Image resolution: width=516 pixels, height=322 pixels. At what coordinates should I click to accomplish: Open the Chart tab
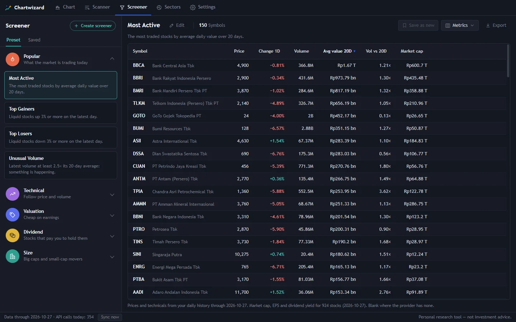click(65, 7)
